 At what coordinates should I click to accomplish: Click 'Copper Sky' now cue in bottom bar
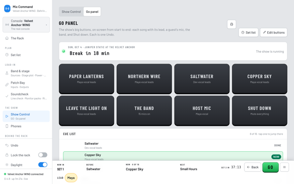pyautogui.click(x=135, y=169)
